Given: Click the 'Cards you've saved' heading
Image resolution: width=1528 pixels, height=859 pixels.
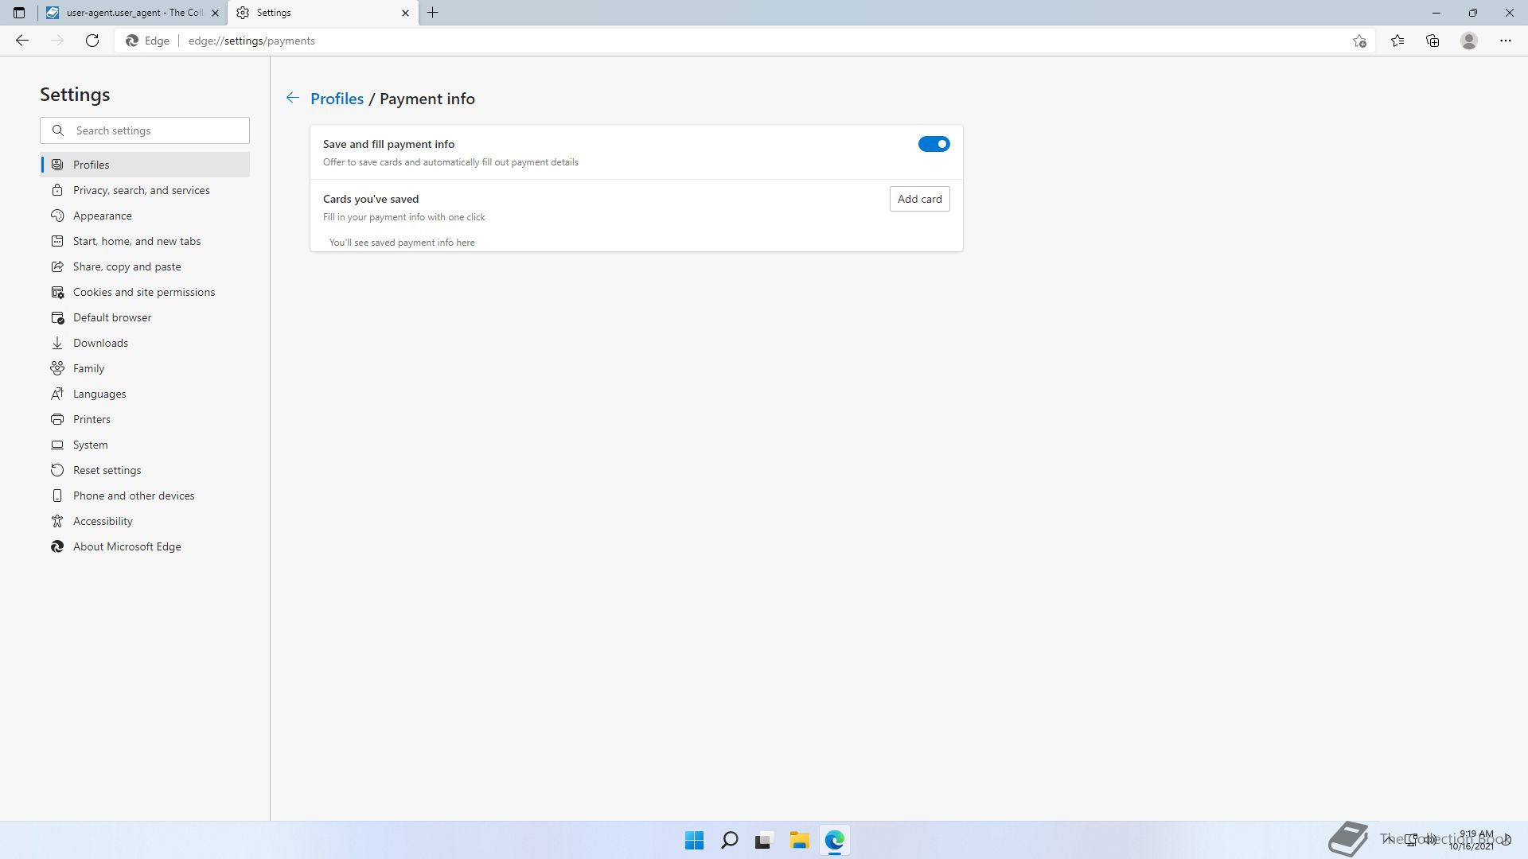Looking at the screenshot, I should coord(371,199).
